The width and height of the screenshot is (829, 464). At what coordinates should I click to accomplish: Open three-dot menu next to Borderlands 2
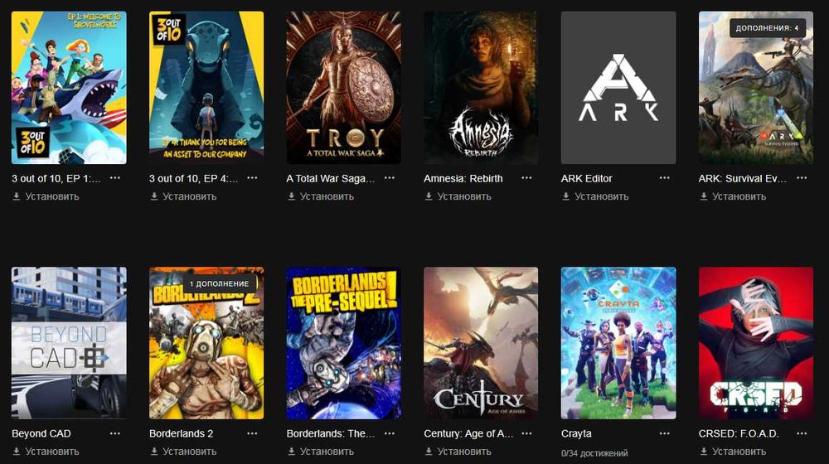pyautogui.click(x=252, y=433)
